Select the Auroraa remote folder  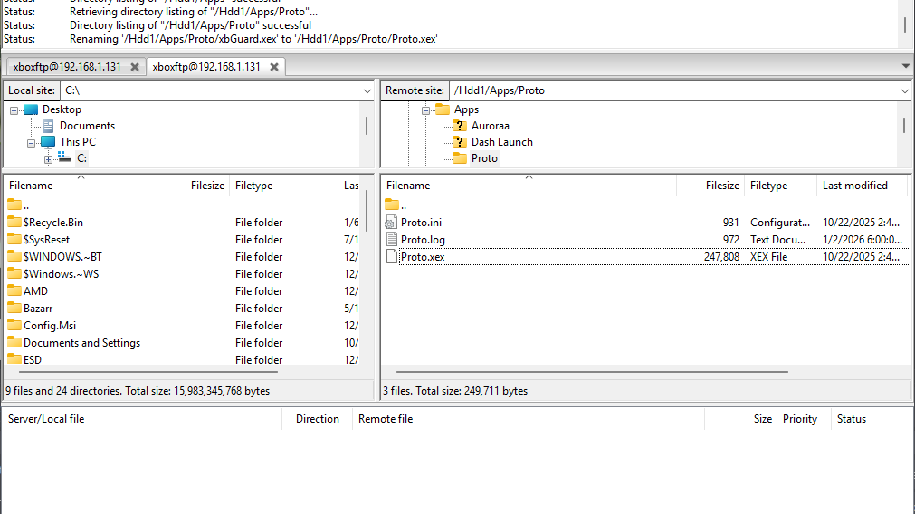pyautogui.click(x=491, y=126)
